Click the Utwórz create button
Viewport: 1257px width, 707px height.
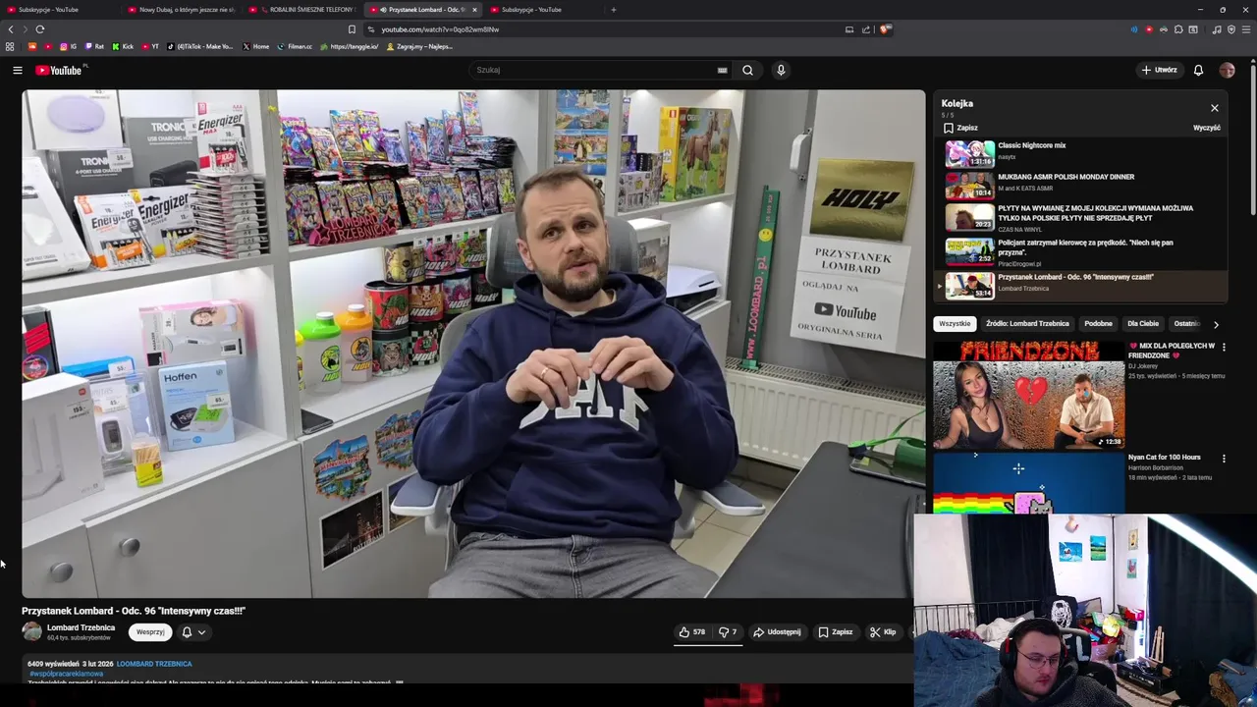[x=1159, y=70]
